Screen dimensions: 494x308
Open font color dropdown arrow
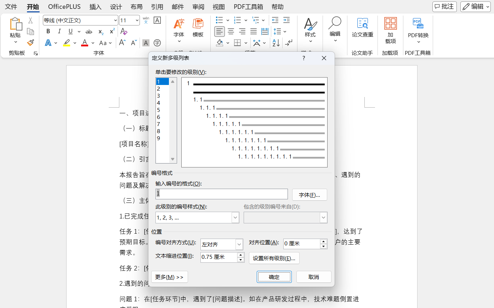[x=93, y=43]
